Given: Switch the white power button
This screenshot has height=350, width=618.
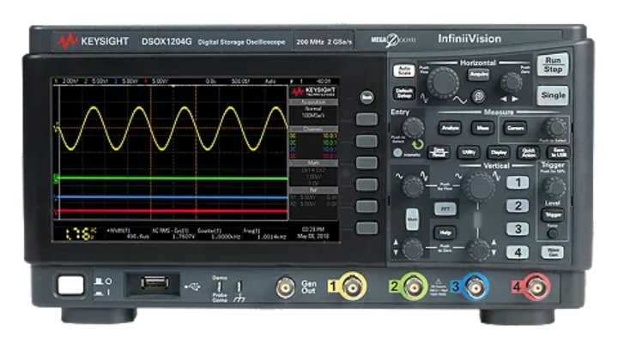Looking at the screenshot, I should (71, 286).
